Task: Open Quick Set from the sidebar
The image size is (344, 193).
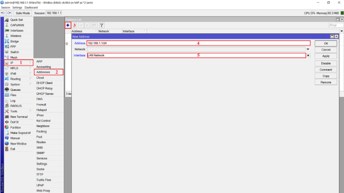Action: click(16, 20)
